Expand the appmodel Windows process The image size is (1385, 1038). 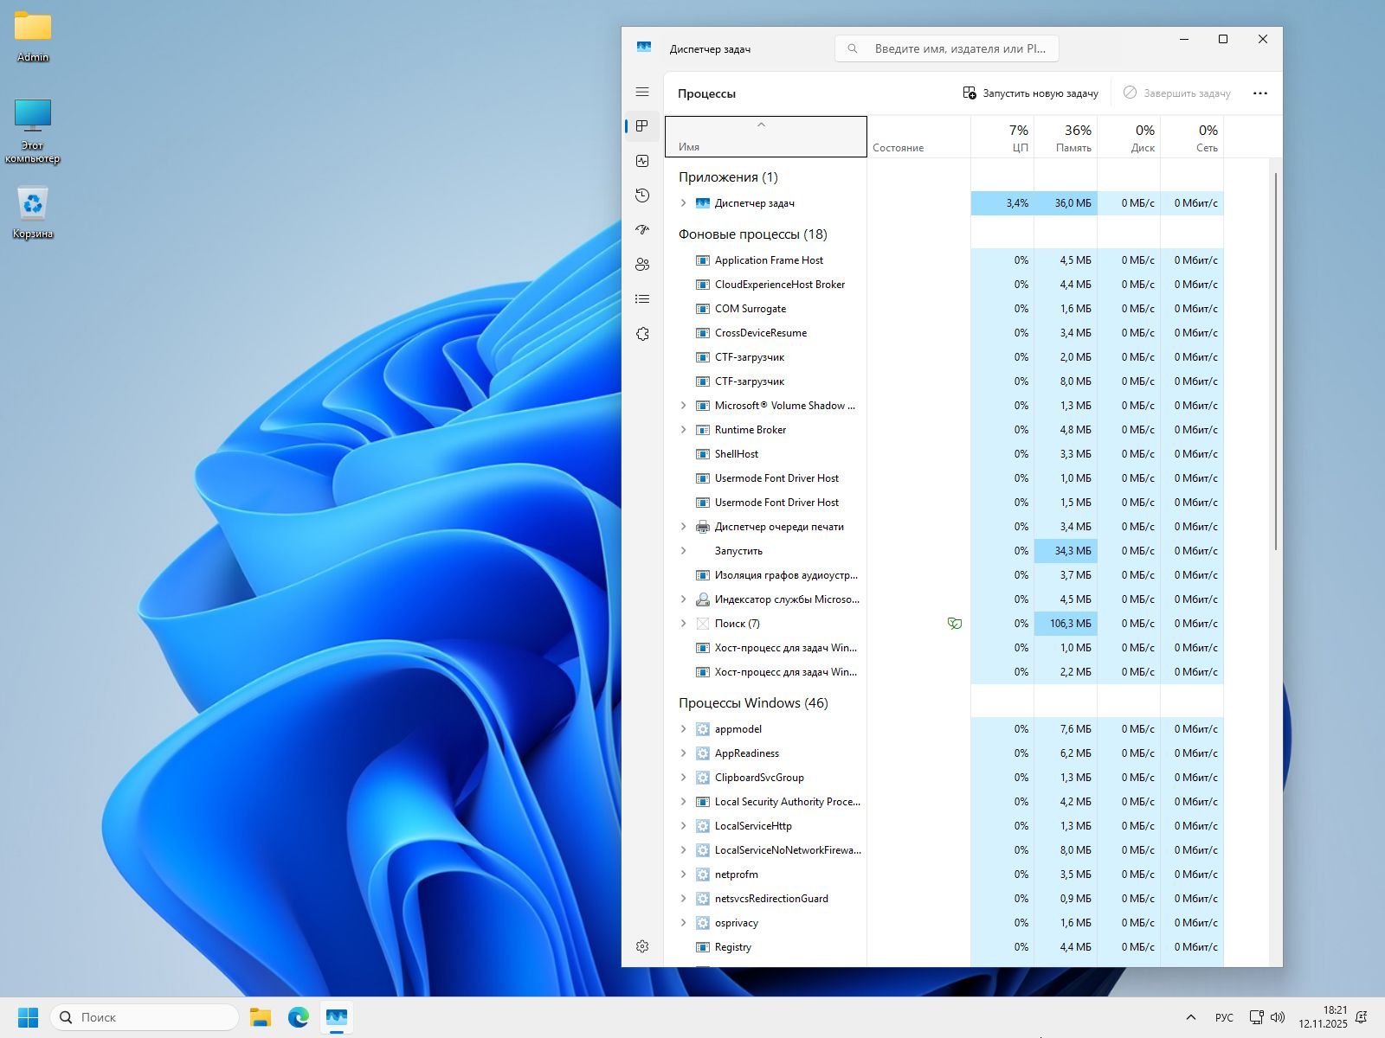click(x=683, y=729)
